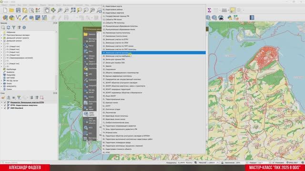Click messages log icon in status bar

pos(303,162)
